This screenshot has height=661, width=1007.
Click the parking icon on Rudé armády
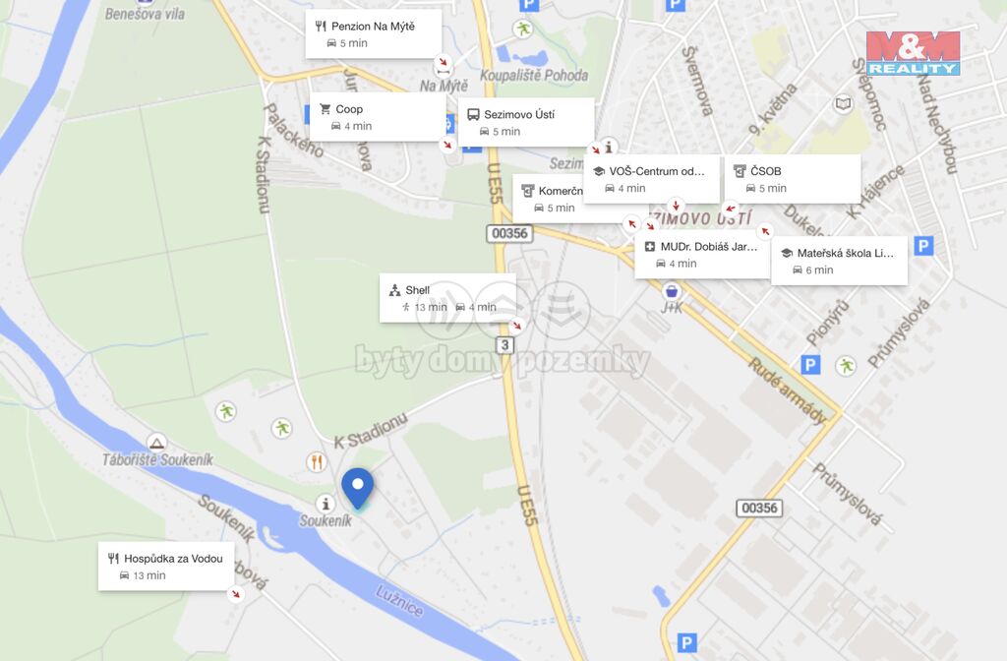pyautogui.click(x=810, y=365)
